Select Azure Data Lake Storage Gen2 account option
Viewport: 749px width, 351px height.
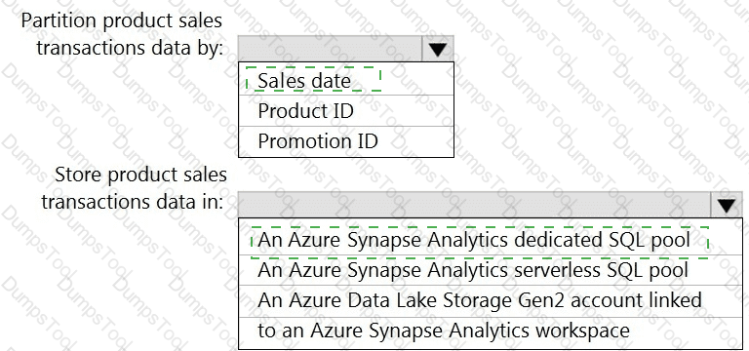click(x=491, y=316)
